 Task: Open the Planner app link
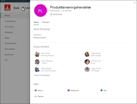pos(41,96)
